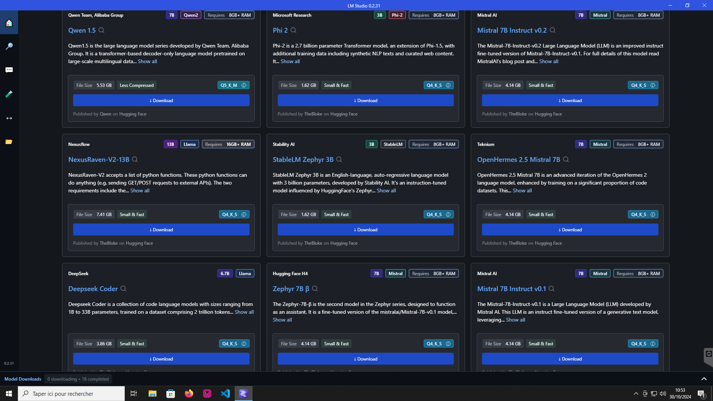
Task: Click search icon beside Mistral 7B Instruct v0.1
Action: point(551,288)
